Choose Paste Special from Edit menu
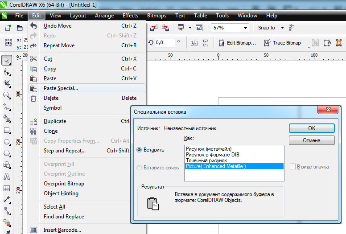This screenshot has height=234, width=346. [87, 88]
